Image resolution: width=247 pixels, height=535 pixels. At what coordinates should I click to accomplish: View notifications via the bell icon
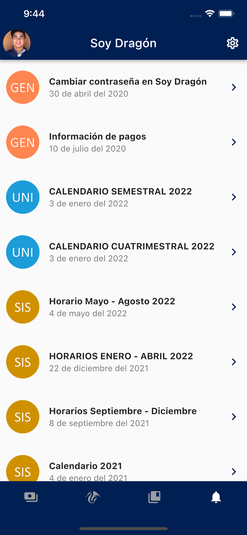click(x=216, y=497)
